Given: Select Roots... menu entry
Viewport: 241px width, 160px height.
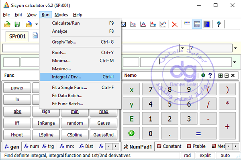Looking at the screenshot, I should pos(80,52).
